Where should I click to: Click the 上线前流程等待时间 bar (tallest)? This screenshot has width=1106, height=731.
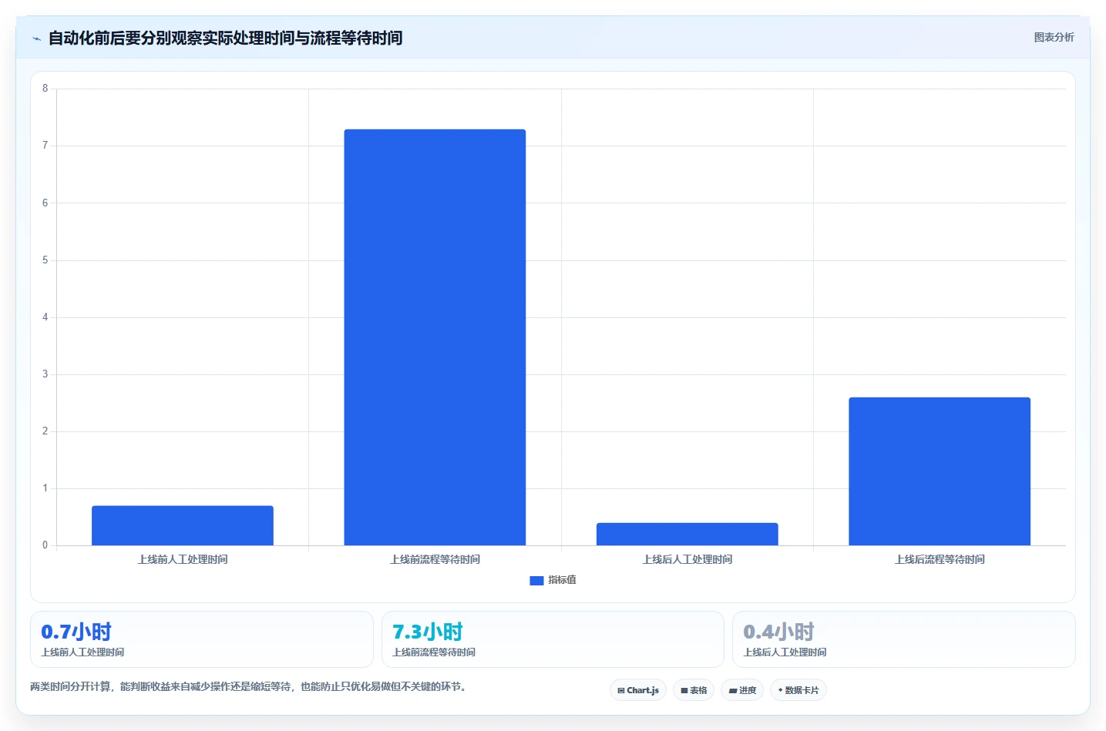click(x=435, y=337)
